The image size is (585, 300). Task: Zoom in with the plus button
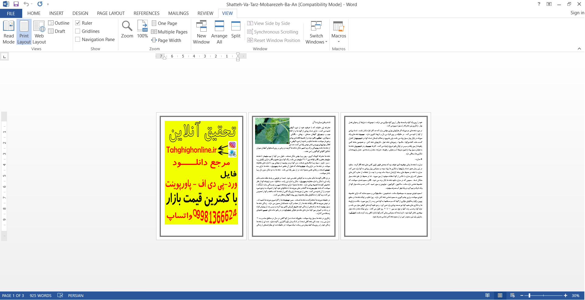tap(566, 295)
